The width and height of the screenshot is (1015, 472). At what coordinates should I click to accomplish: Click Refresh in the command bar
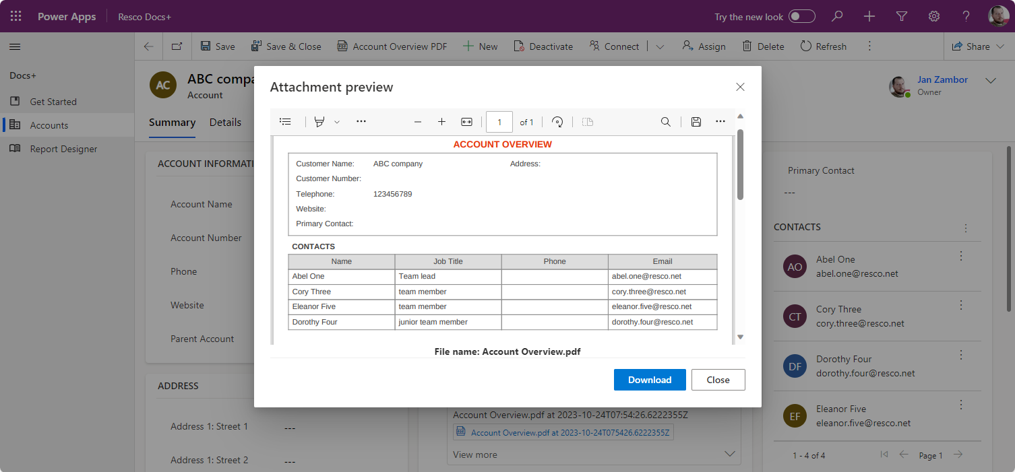click(x=823, y=46)
